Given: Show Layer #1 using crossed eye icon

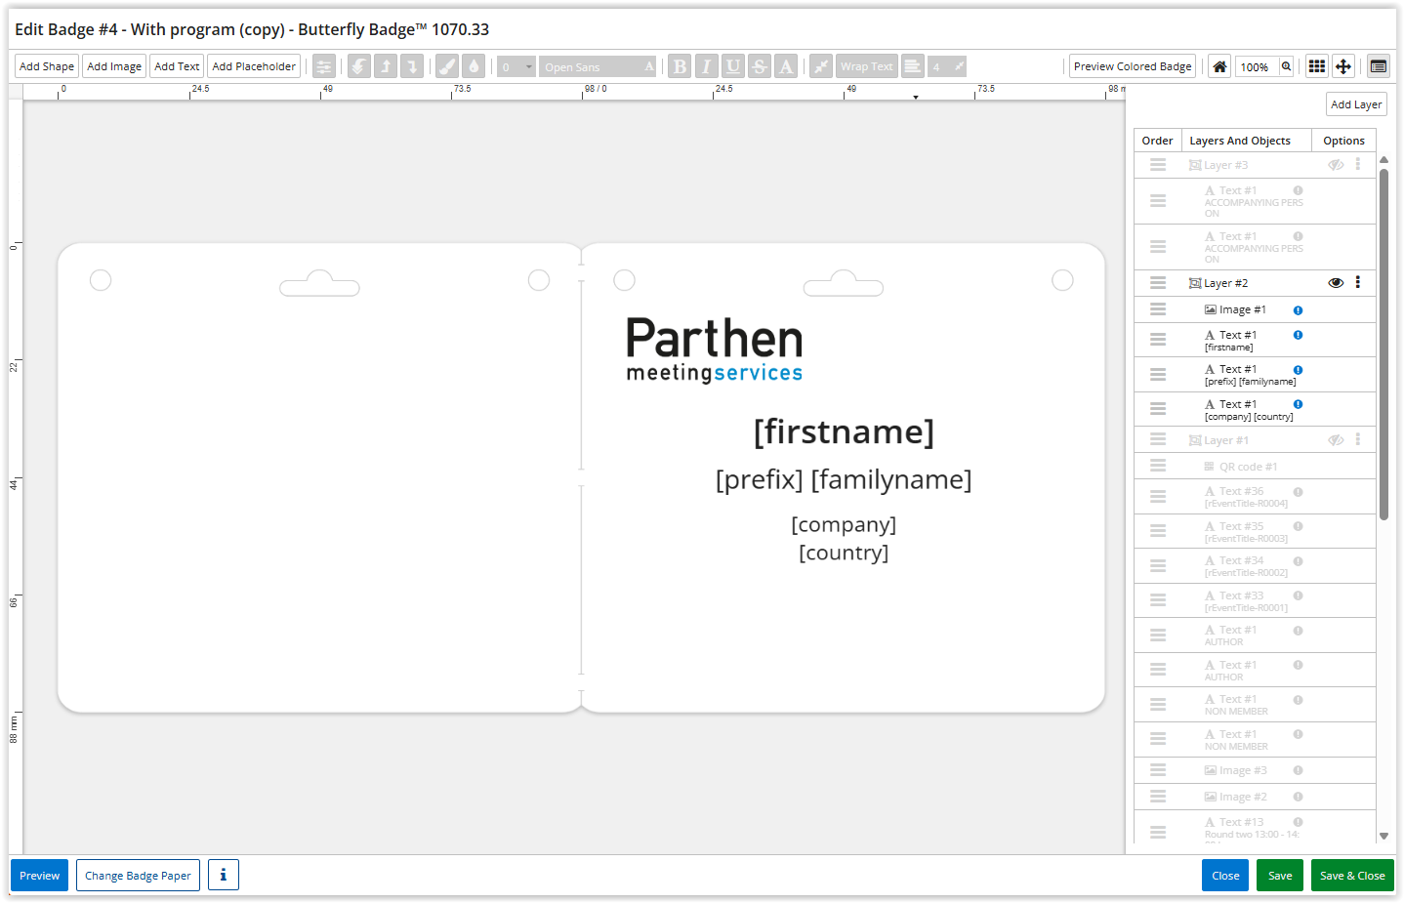Looking at the screenshot, I should (x=1336, y=440).
